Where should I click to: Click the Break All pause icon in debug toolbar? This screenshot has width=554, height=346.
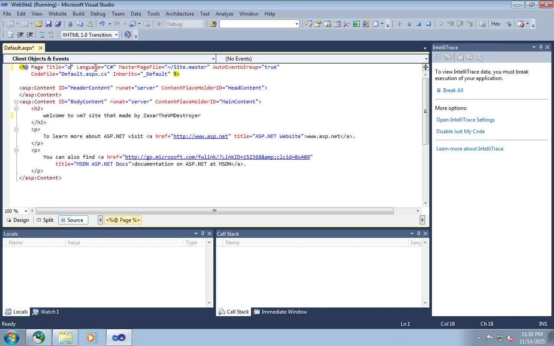pos(409,24)
